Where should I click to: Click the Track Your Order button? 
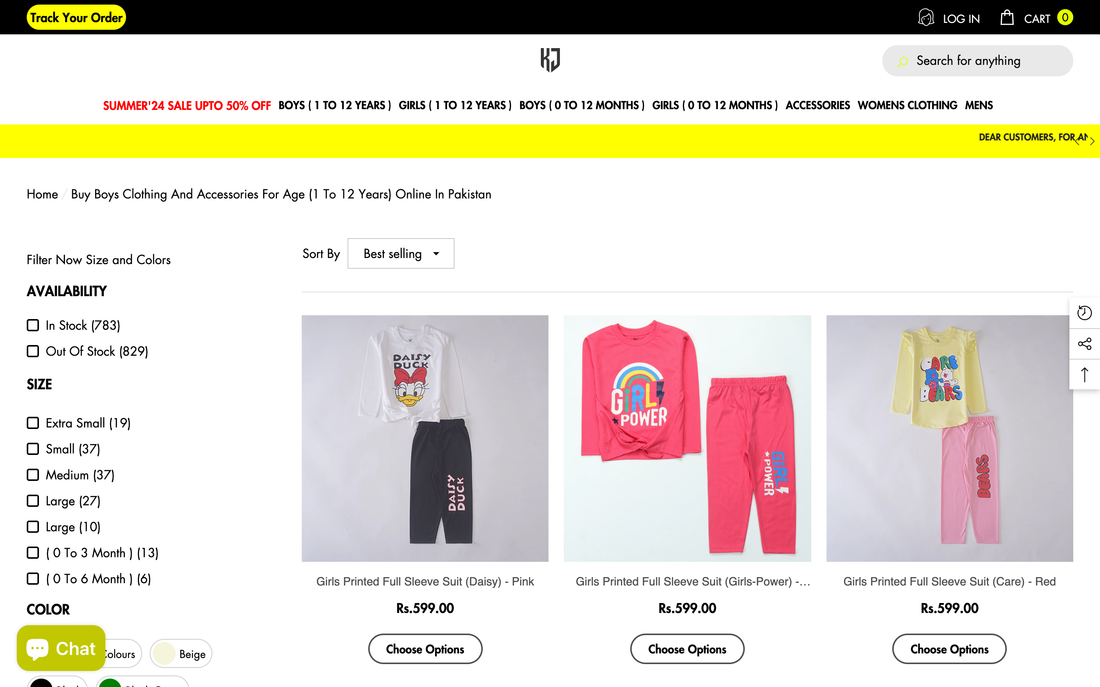[x=76, y=18]
